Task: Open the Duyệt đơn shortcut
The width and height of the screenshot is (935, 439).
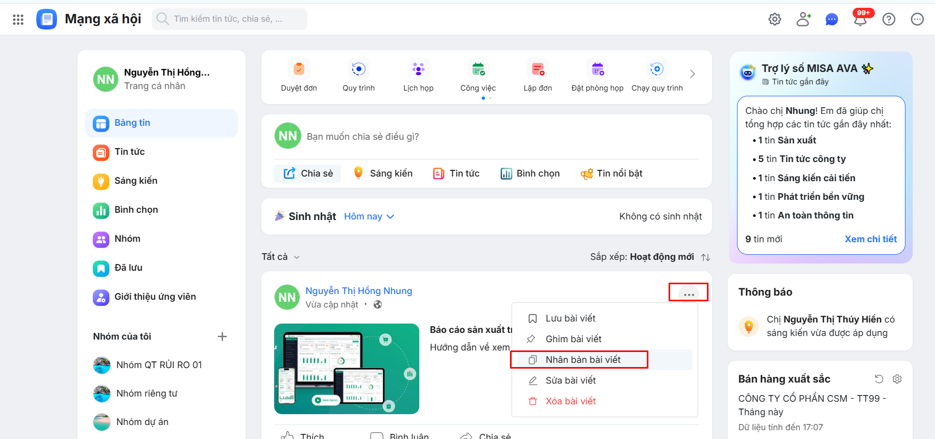Action: click(x=299, y=75)
